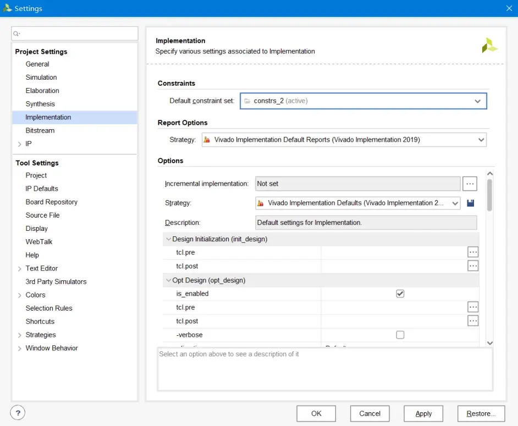Collapse Design Initialization (init_design) section
This screenshot has width=518, height=426.
pos(168,239)
